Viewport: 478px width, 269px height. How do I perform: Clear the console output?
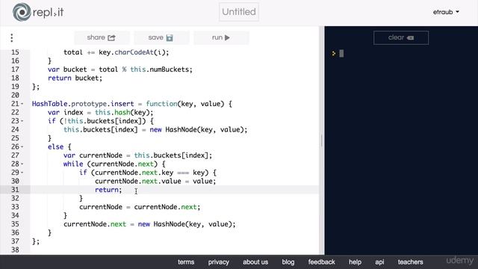(x=401, y=38)
